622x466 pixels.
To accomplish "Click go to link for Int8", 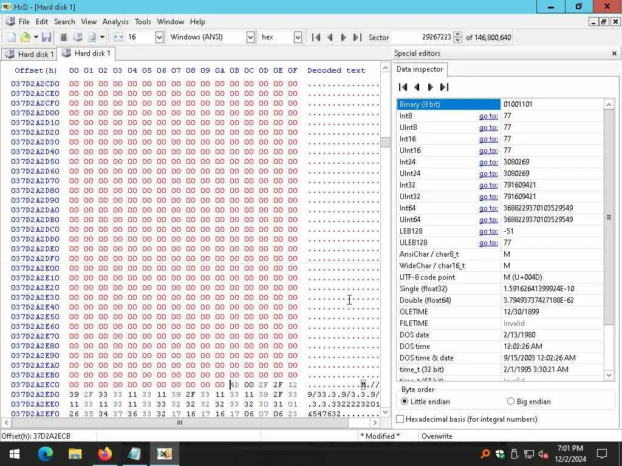I will pos(488,116).
